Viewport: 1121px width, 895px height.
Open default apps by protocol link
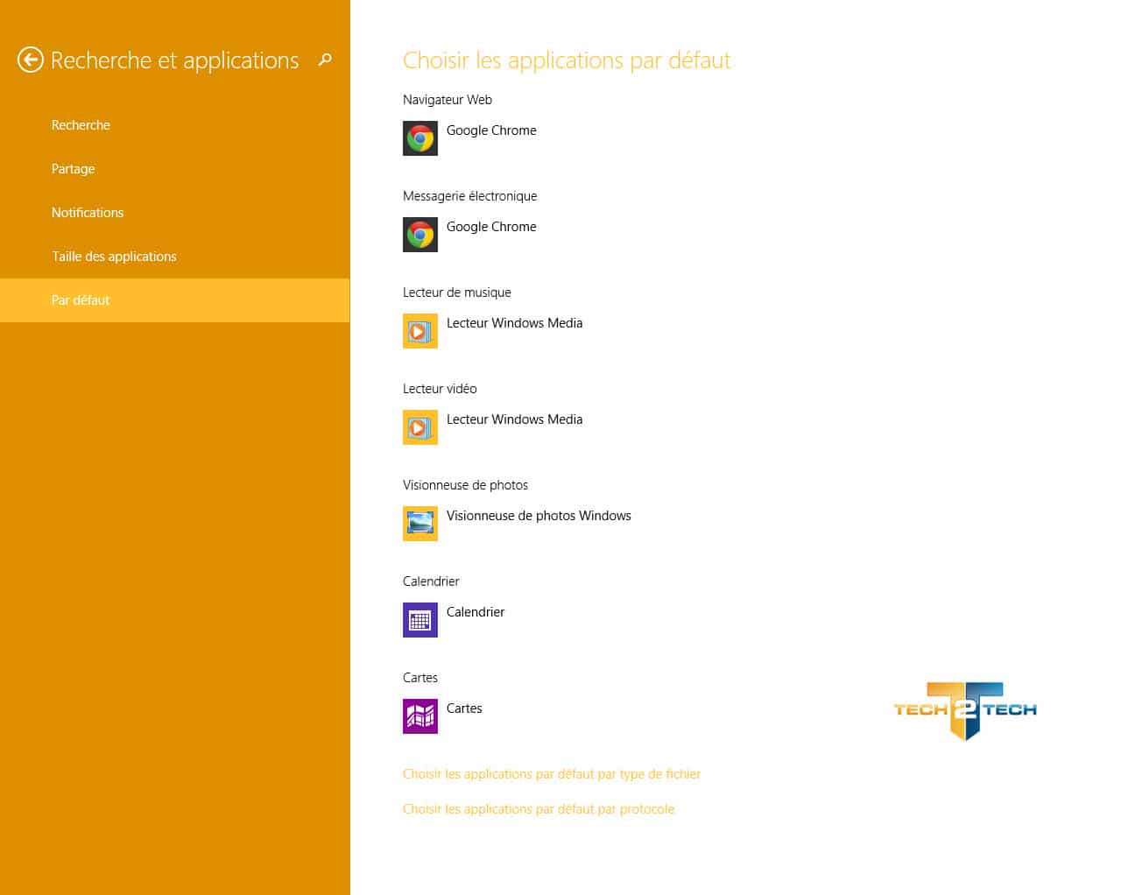tap(539, 809)
